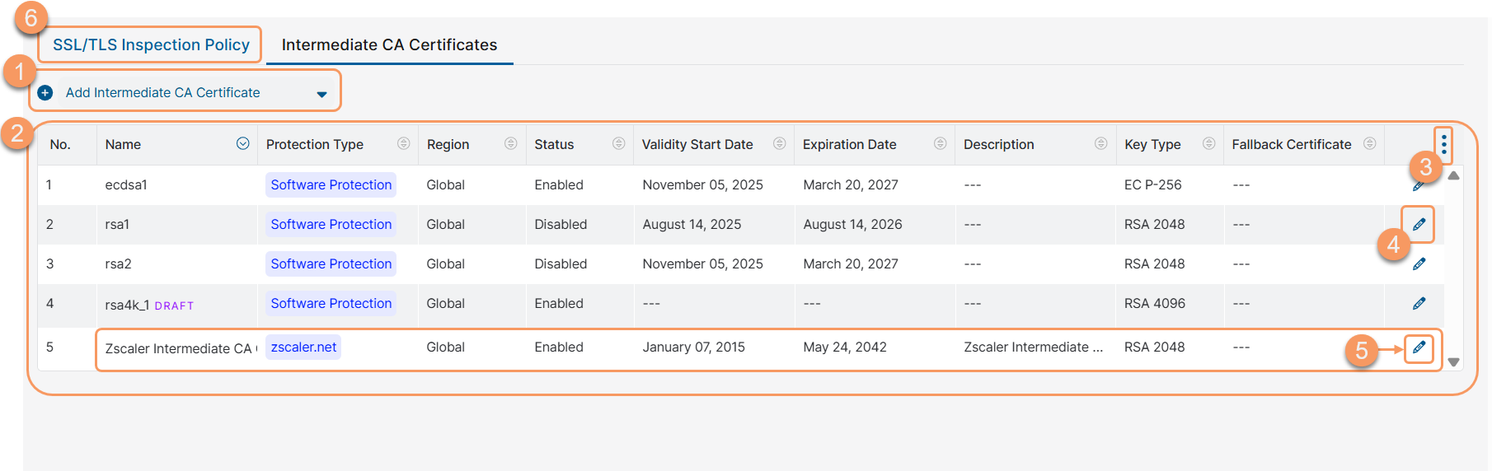This screenshot has height=471, width=1492.
Task: Click zscaler.net protection type link
Action: coord(303,347)
